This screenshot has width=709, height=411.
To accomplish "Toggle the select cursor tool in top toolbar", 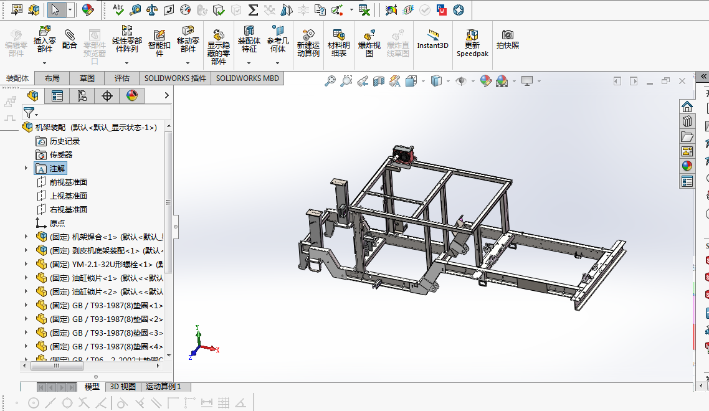I will tap(55, 9).
